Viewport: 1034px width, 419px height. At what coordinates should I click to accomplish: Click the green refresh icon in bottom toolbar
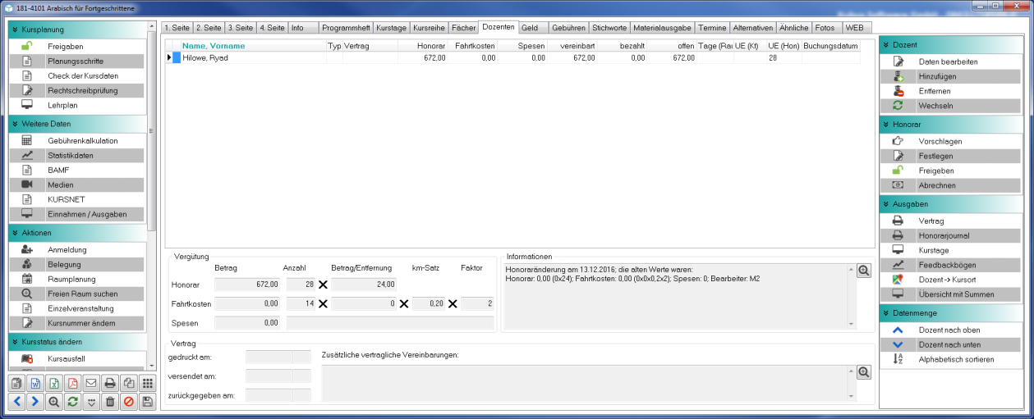tap(73, 402)
